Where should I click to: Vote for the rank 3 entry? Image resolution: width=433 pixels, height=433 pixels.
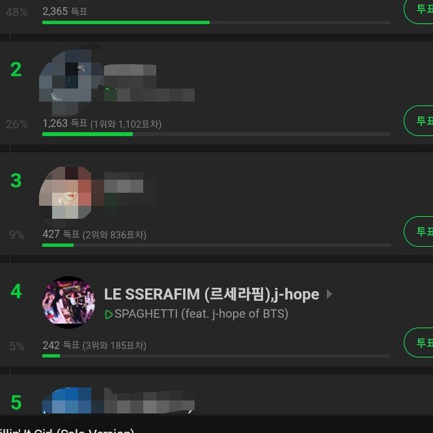coord(419,231)
